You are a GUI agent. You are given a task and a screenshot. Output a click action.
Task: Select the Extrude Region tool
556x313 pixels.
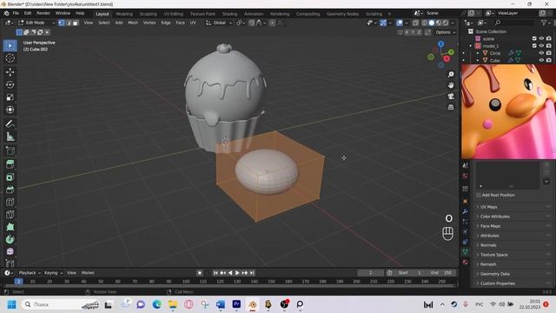point(10,164)
